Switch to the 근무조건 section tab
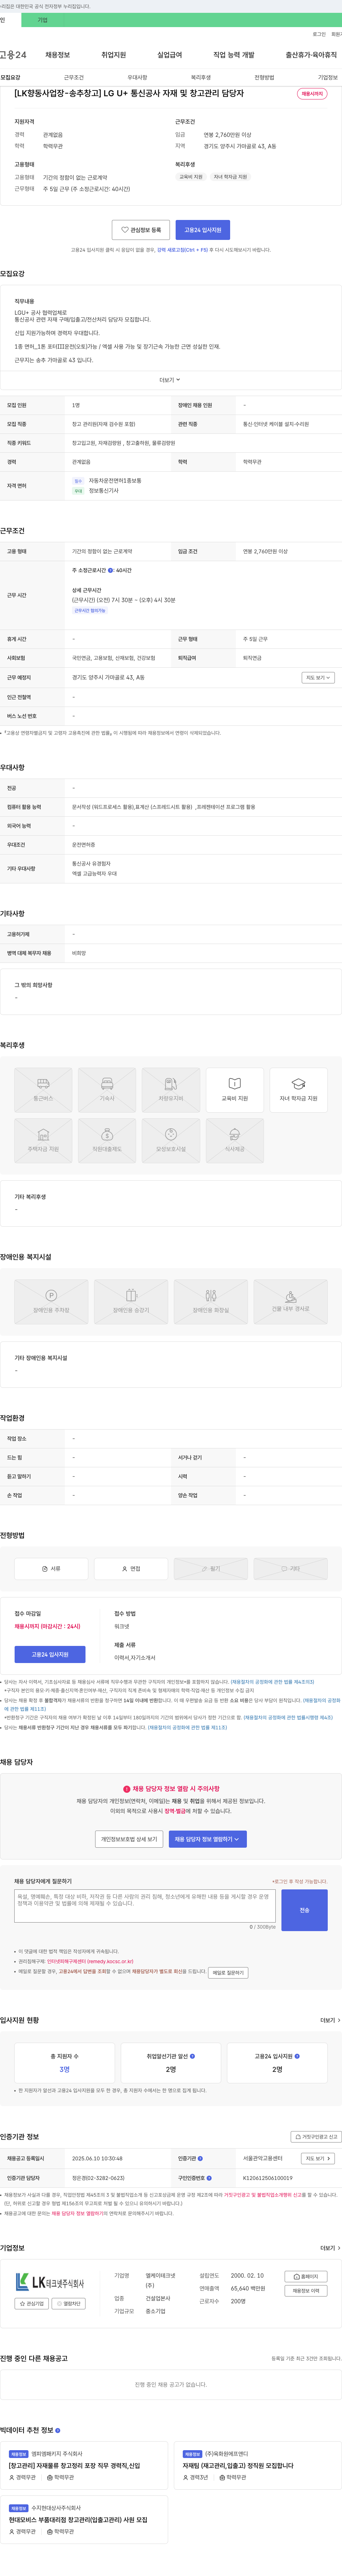 coord(74,77)
